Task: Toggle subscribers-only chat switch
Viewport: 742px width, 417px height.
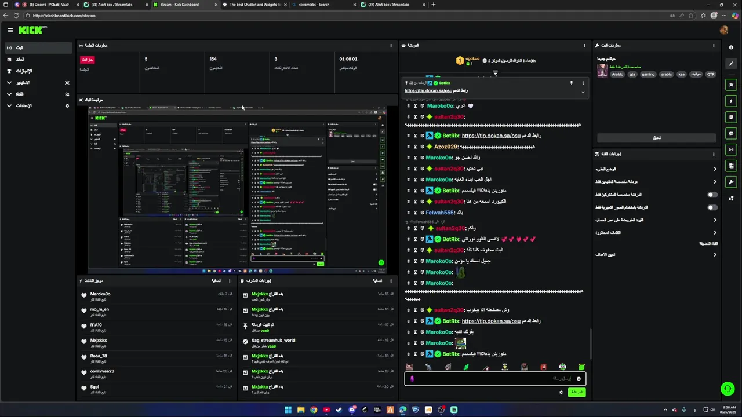Action: (x=712, y=195)
